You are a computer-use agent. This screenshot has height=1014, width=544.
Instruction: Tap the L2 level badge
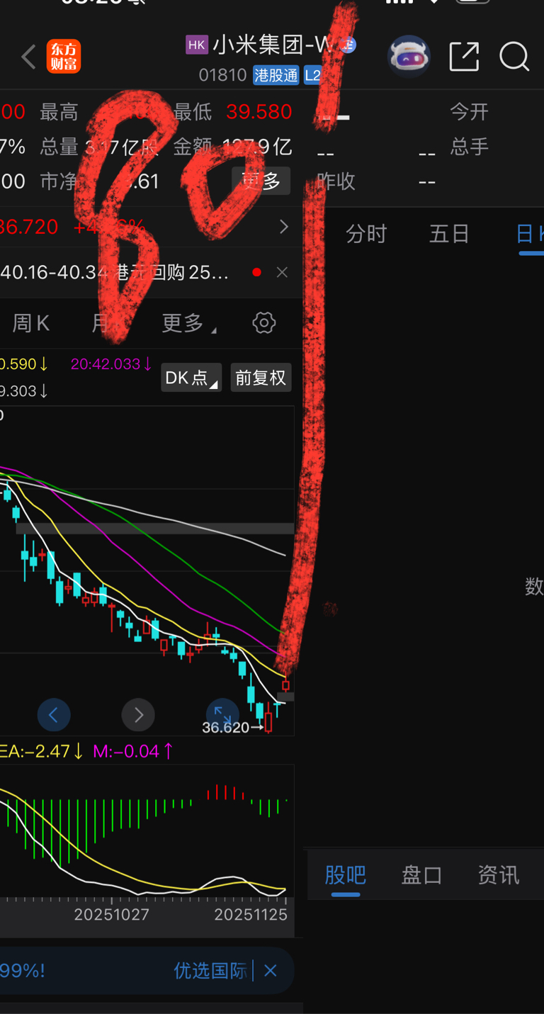312,75
